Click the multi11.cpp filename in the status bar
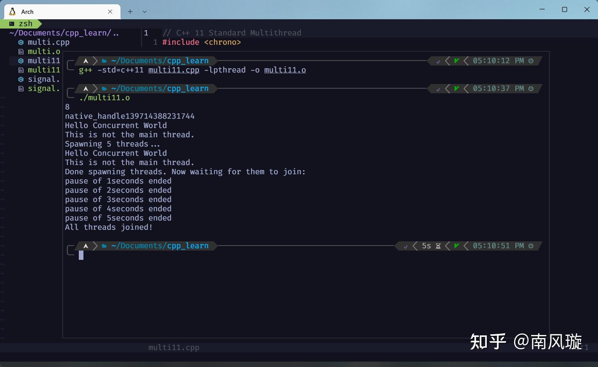The image size is (598, 367). (x=173, y=347)
